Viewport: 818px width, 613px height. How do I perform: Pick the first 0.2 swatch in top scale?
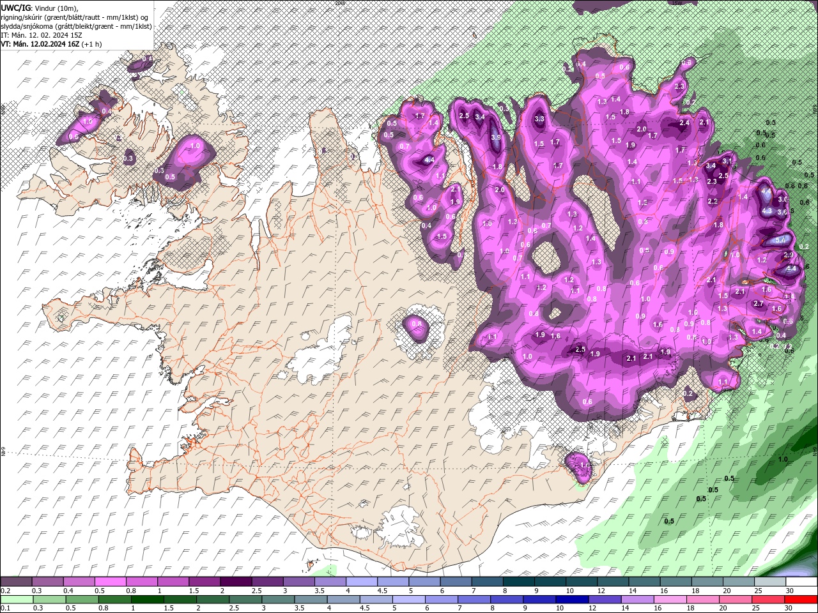pos(16,582)
